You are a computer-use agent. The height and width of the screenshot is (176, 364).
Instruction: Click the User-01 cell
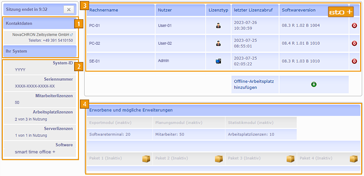click(181, 25)
